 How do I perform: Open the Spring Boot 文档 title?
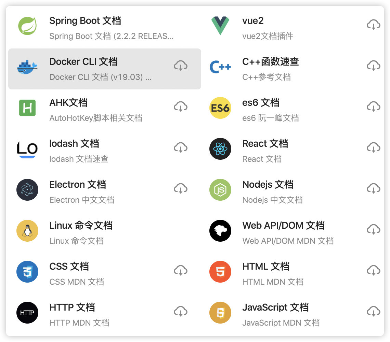85,20
